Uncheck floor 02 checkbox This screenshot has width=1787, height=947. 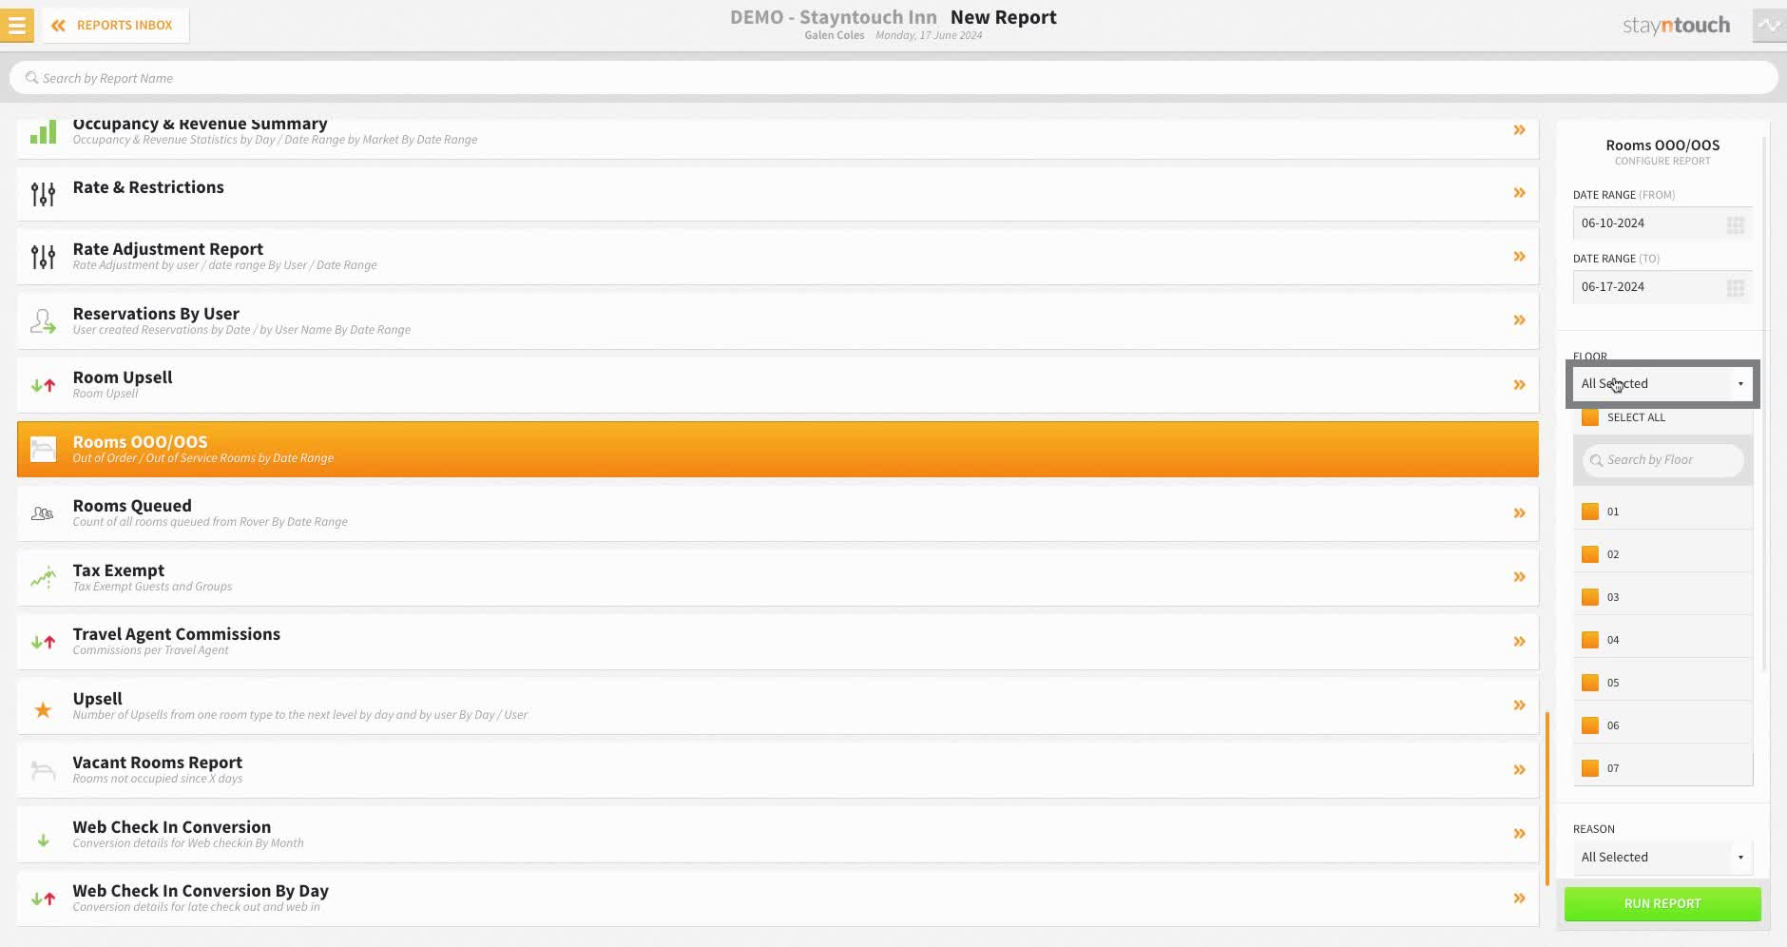coord(1589,554)
